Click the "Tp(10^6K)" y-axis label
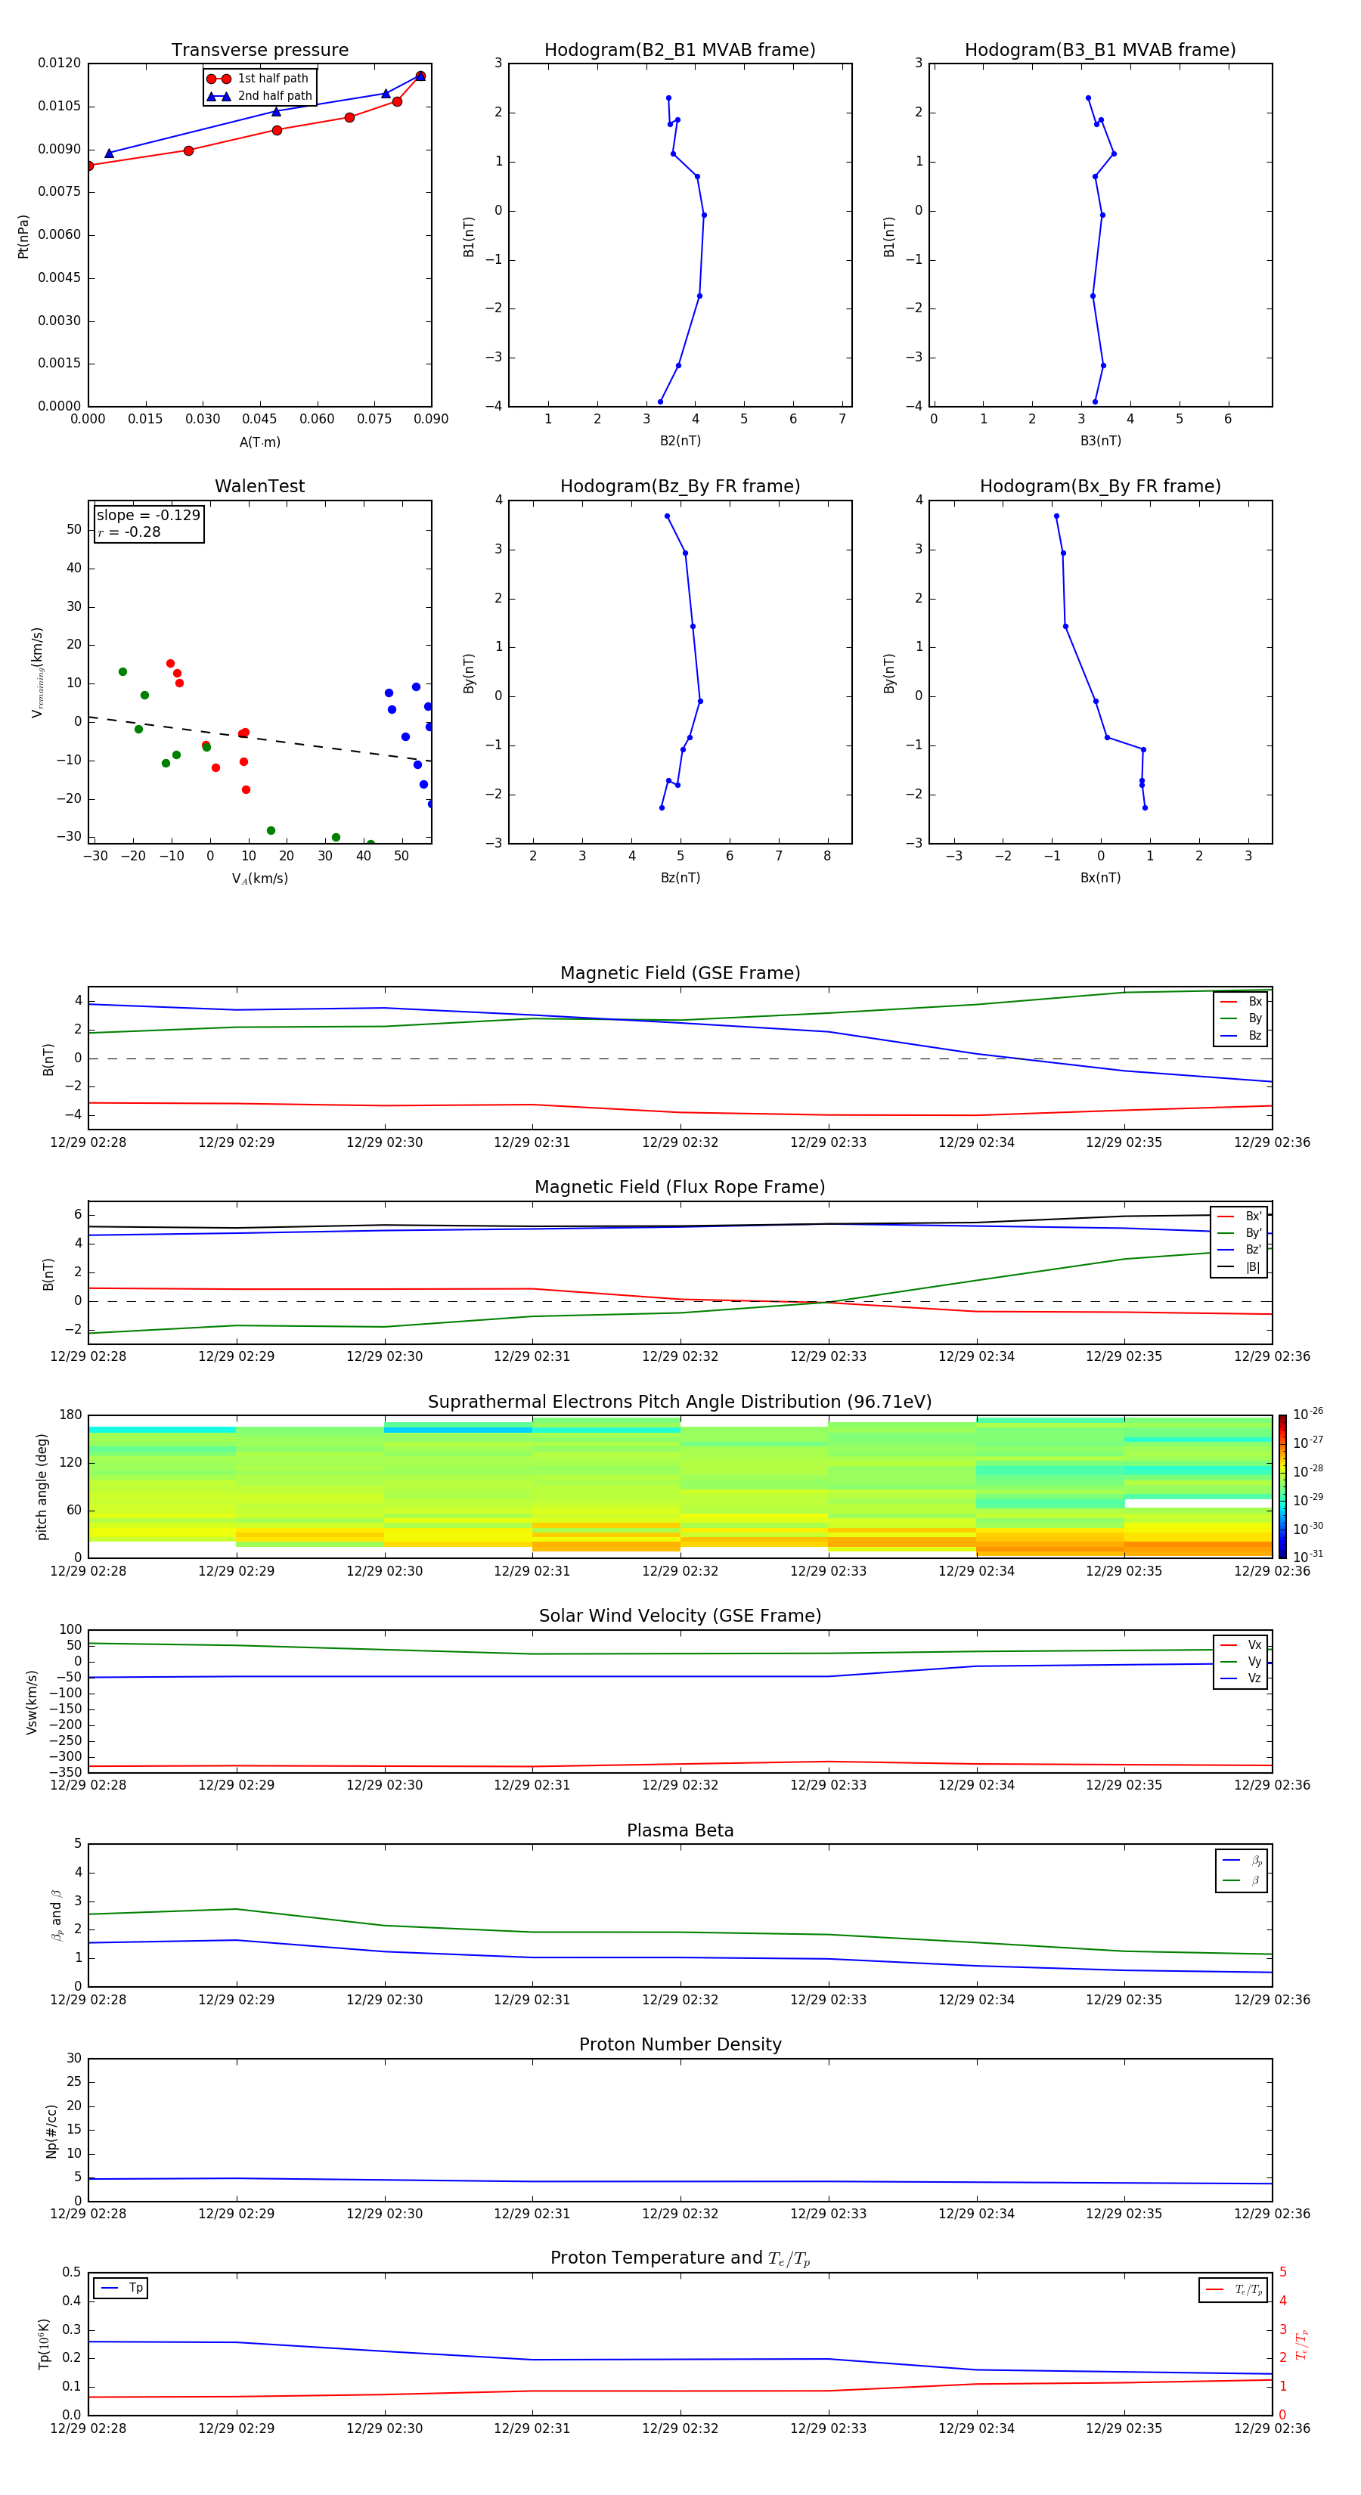The image size is (1361, 2495). (45, 2344)
